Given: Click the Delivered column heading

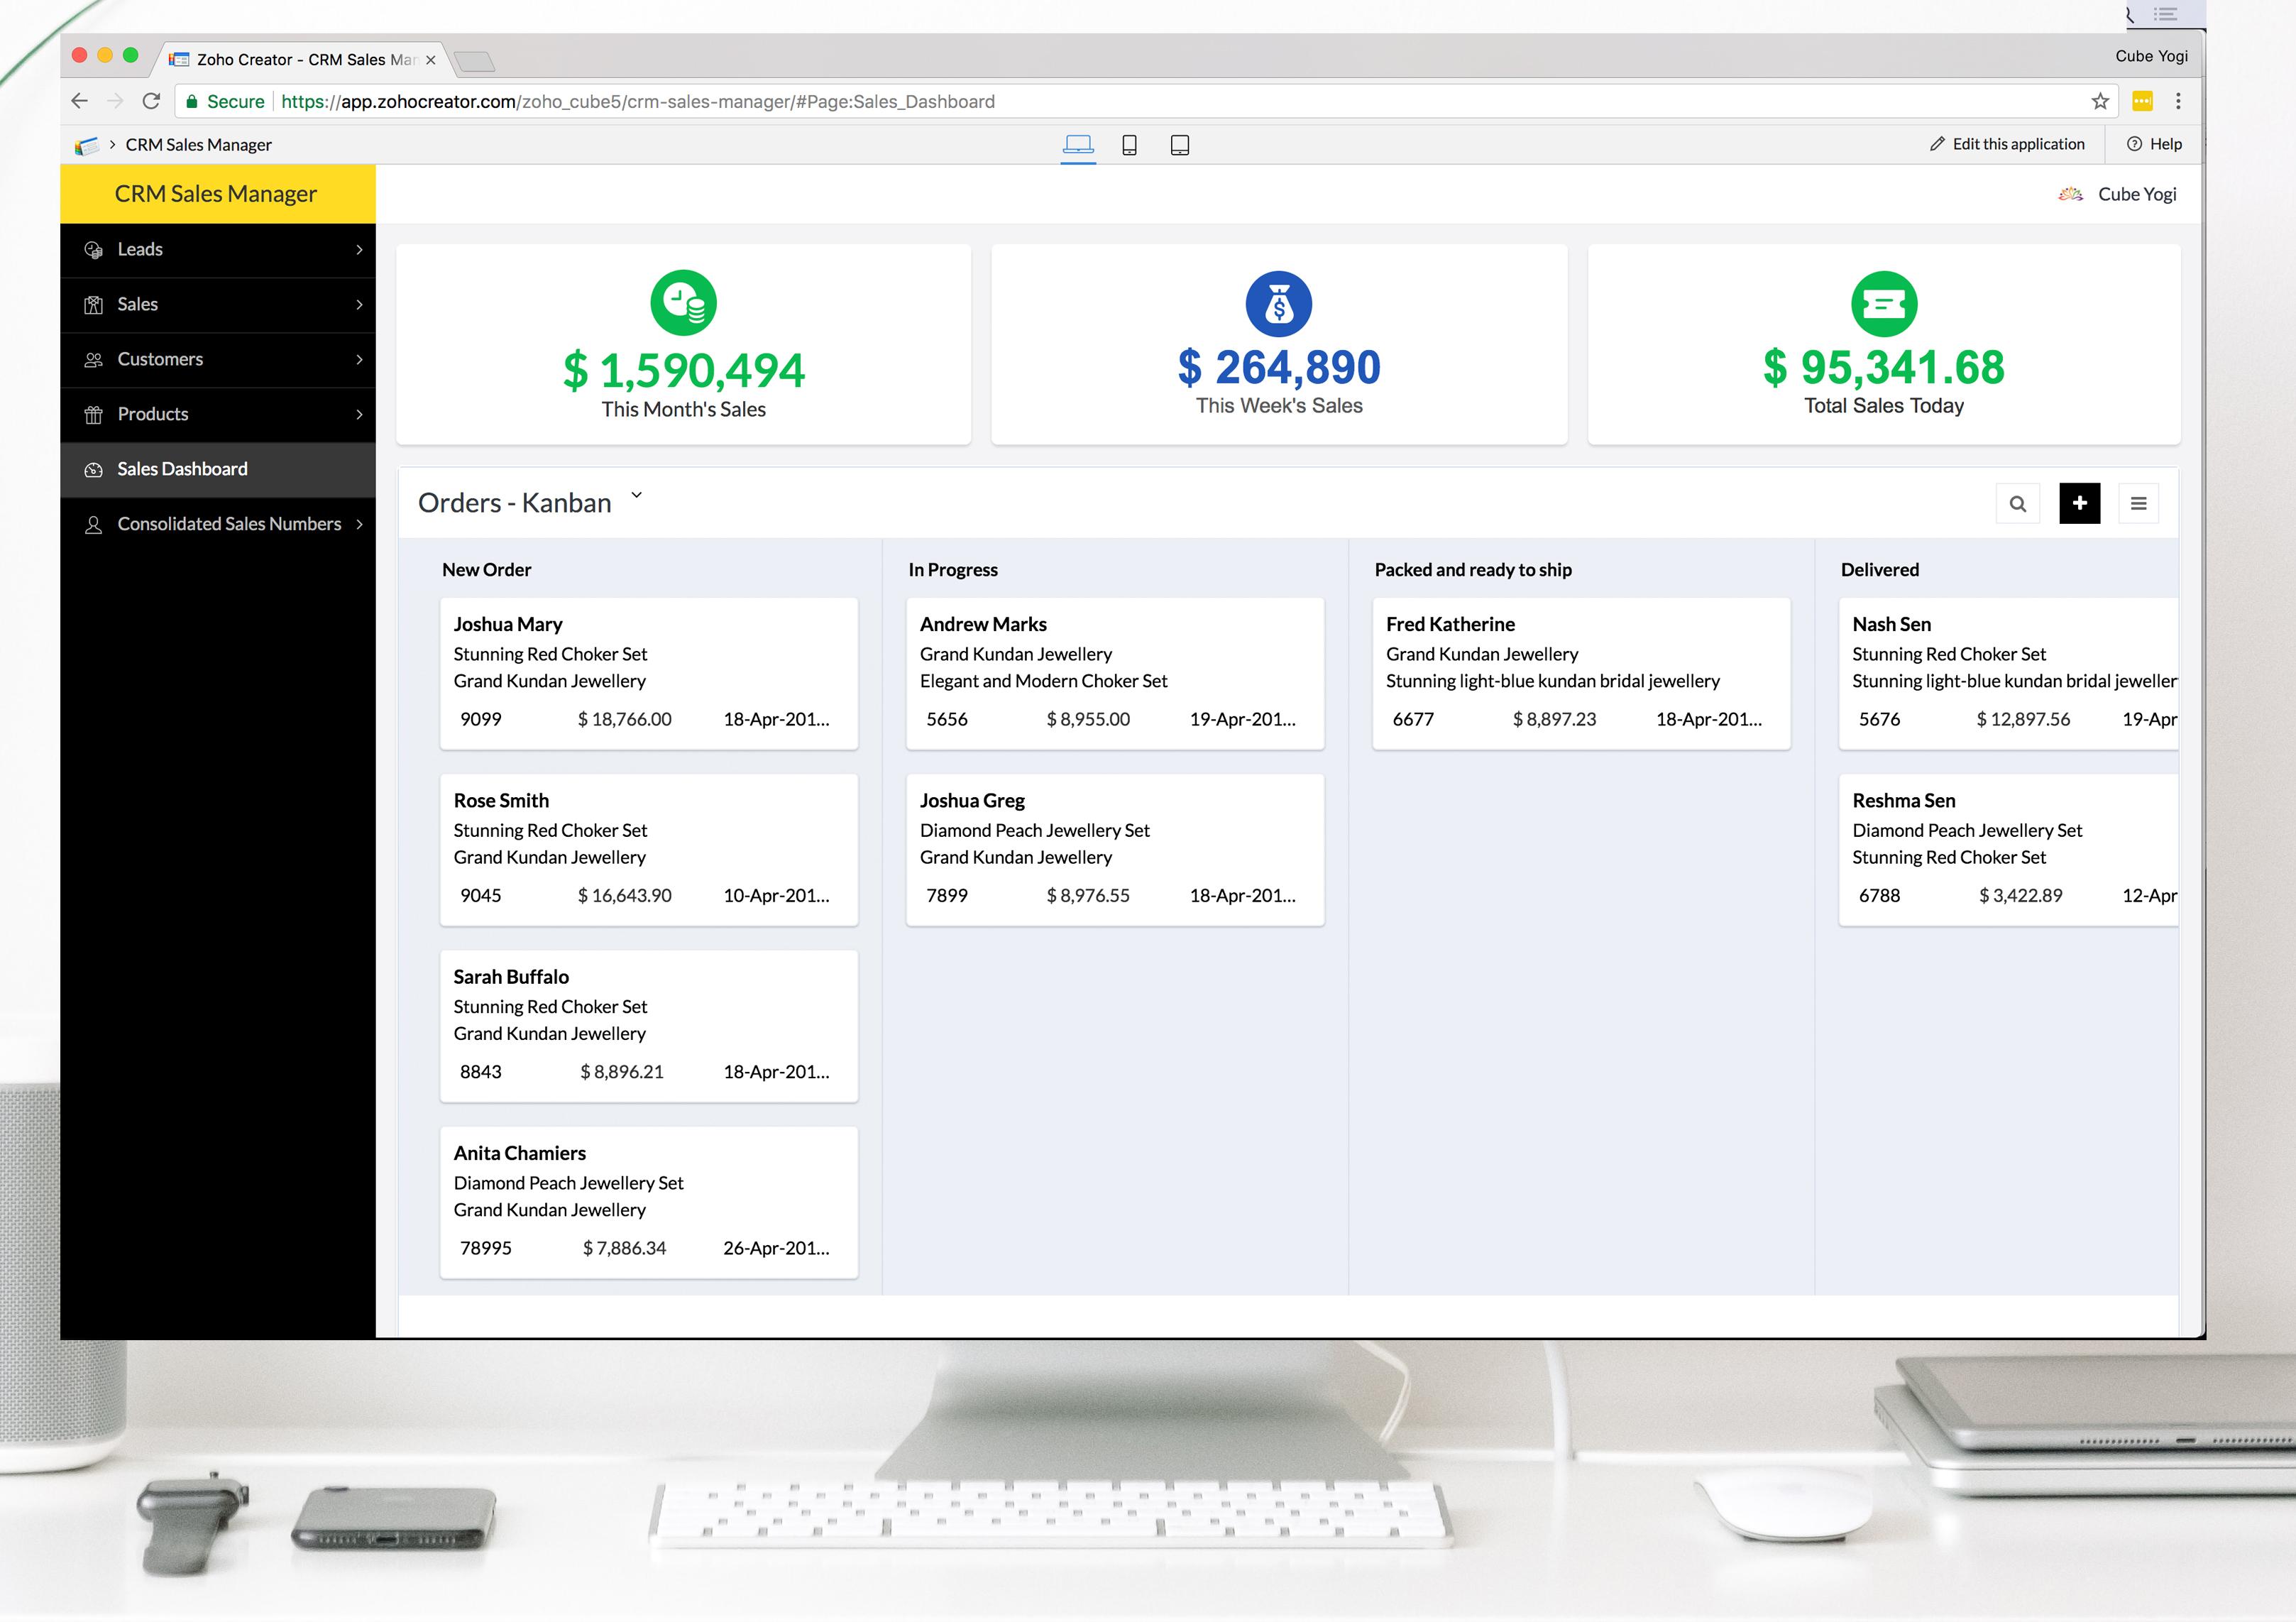Looking at the screenshot, I should coord(1880,570).
